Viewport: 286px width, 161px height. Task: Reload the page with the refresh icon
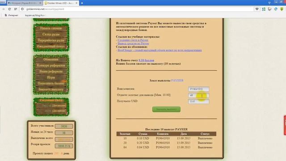(9, 9)
